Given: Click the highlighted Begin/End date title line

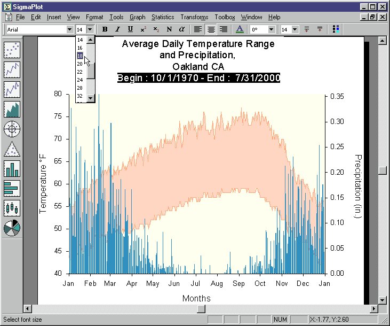Looking at the screenshot, I should [x=198, y=78].
